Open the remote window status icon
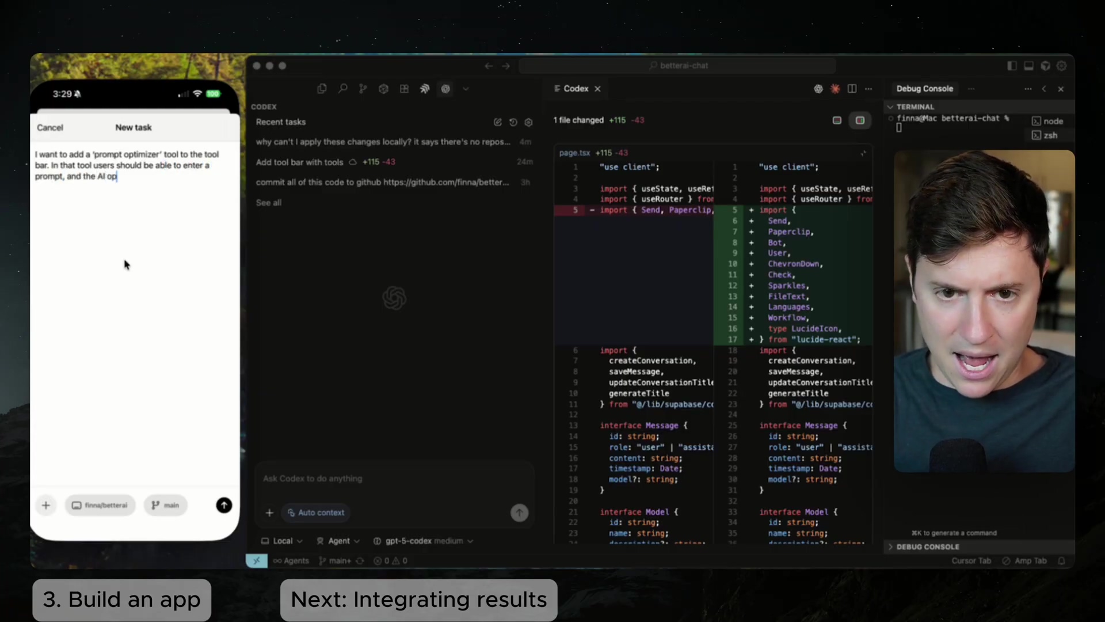1105x622 pixels. click(x=257, y=561)
